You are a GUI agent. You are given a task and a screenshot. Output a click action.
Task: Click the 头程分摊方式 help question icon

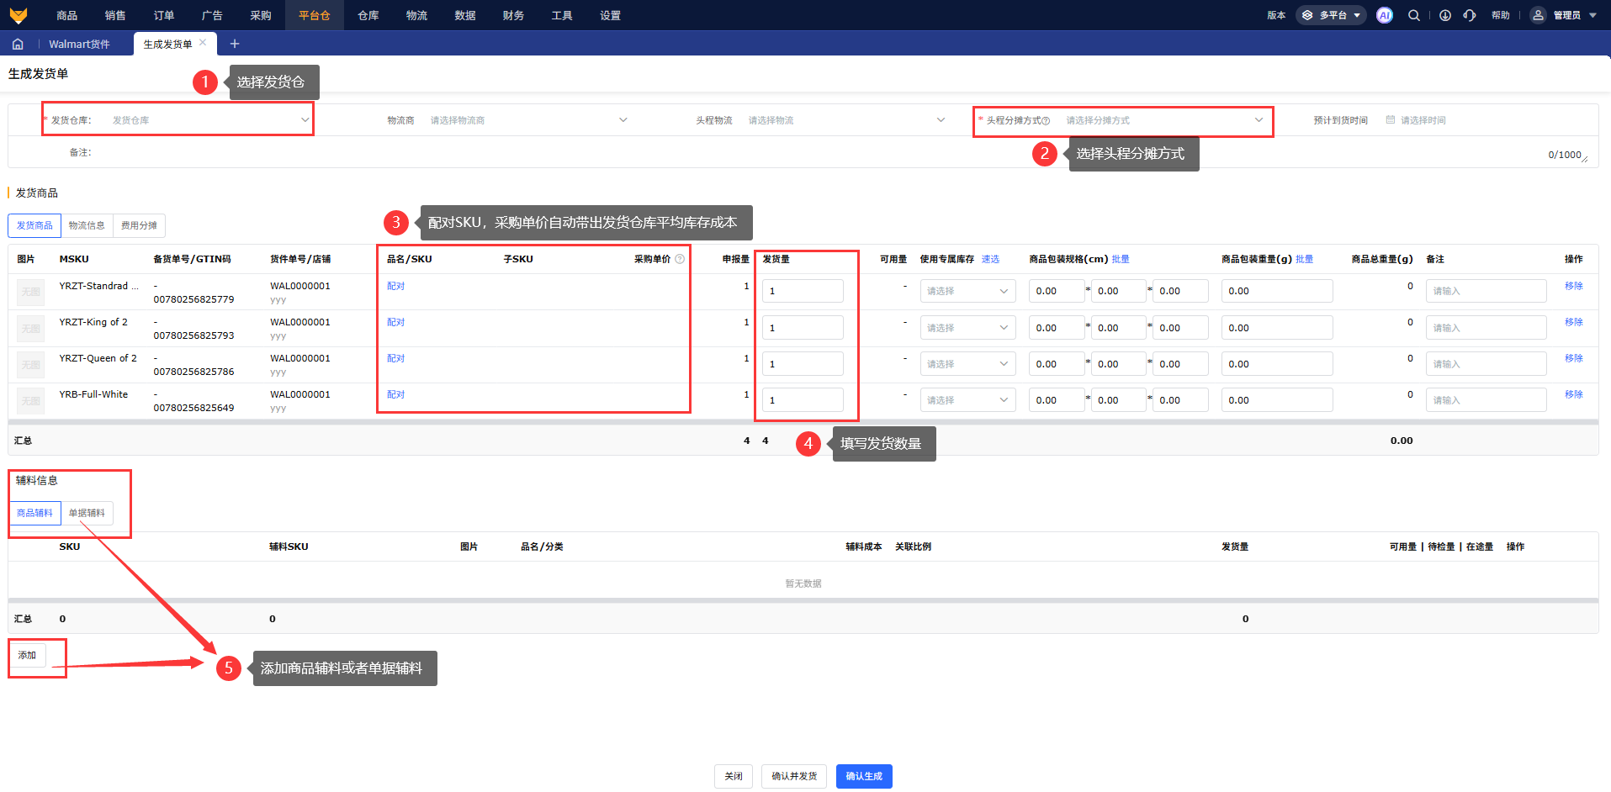coord(1046,121)
